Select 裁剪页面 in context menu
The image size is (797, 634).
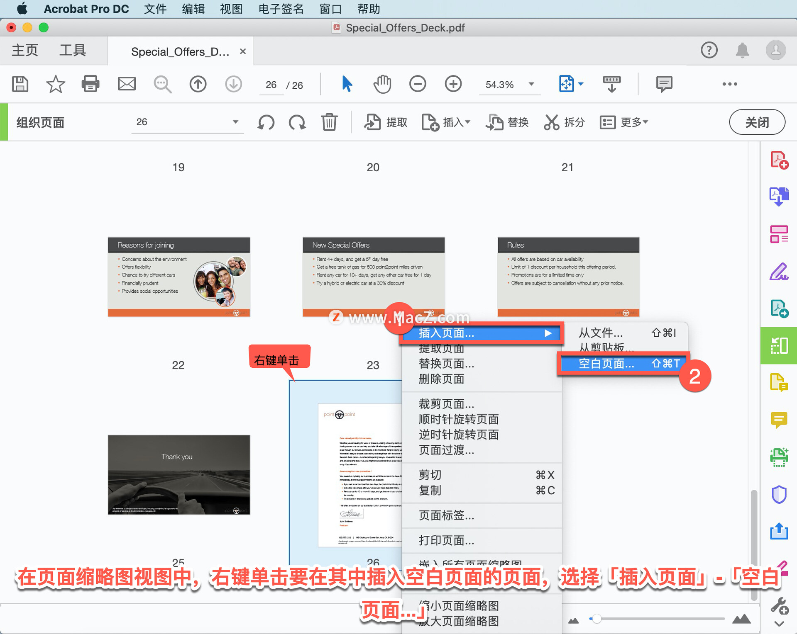click(482, 404)
